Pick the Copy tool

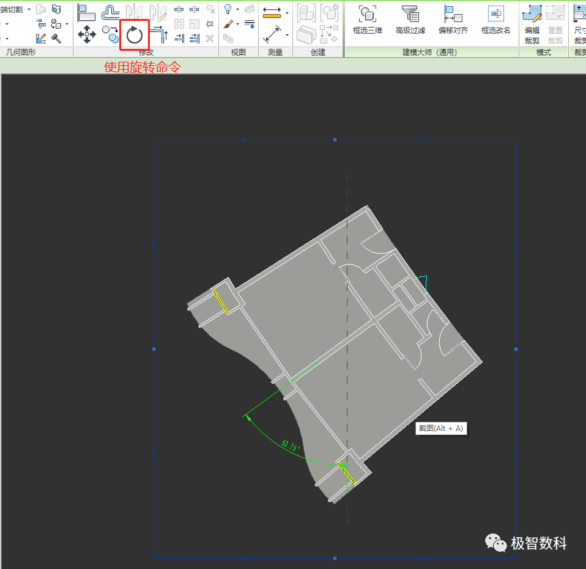tap(111, 34)
